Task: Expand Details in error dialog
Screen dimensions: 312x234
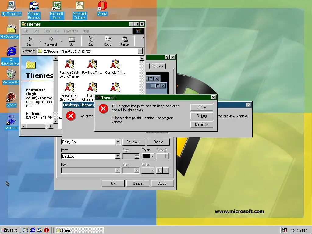Action: click(x=202, y=124)
